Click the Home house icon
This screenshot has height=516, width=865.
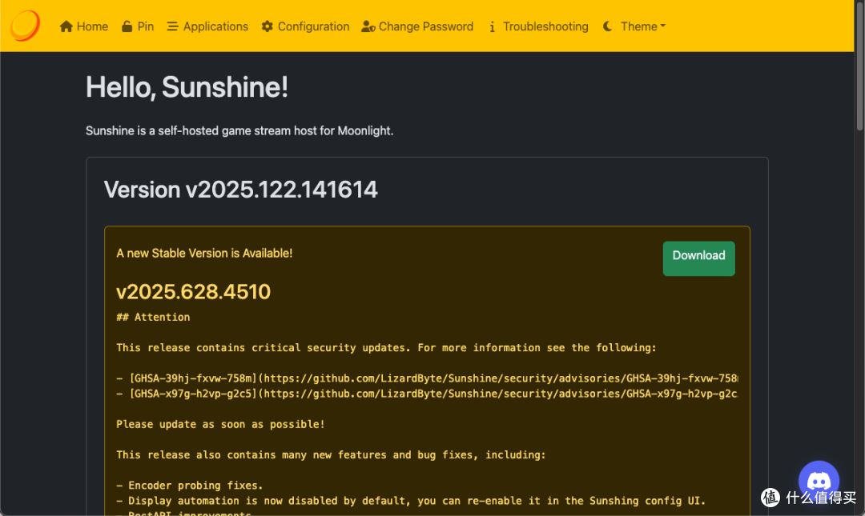point(66,26)
